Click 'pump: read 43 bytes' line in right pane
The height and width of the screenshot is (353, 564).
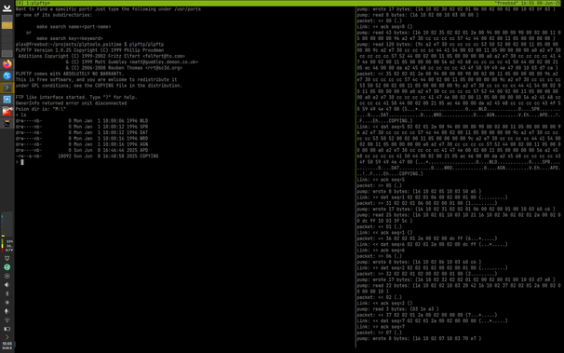pyautogui.click(x=459, y=35)
